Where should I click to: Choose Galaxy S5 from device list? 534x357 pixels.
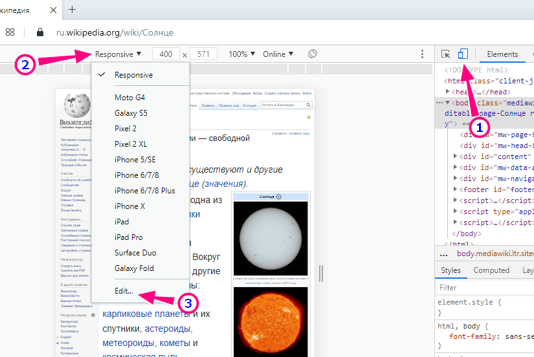pyautogui.click(x=140, y=113)
